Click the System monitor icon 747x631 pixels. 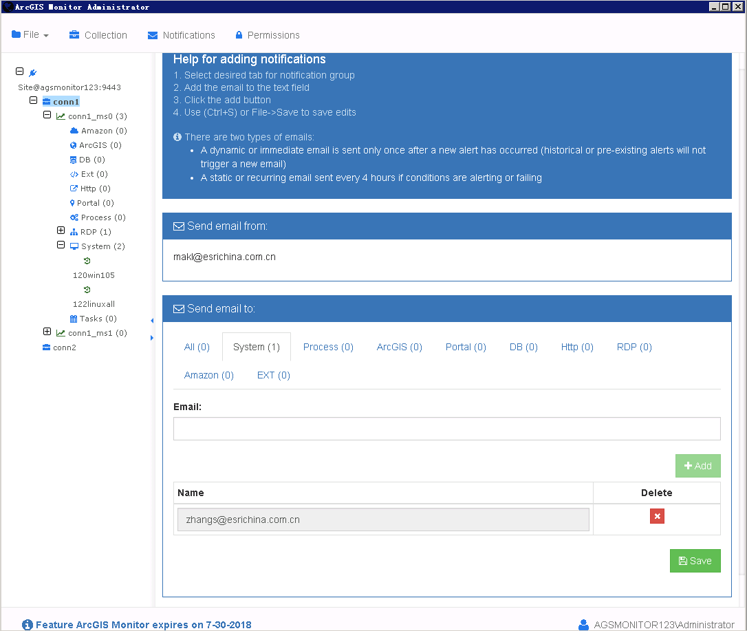[x=74, y=246]
